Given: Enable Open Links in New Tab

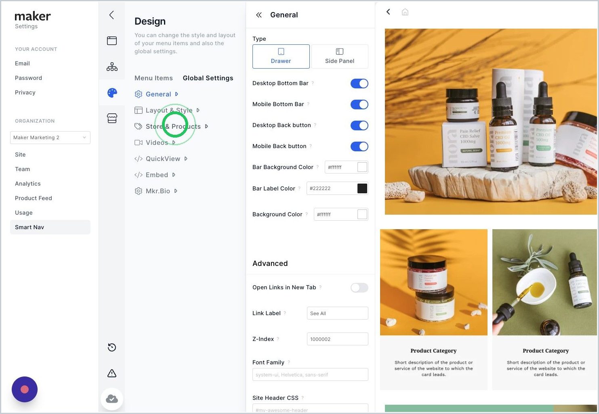Looking at the screenshot, I should tap(359, 288).
